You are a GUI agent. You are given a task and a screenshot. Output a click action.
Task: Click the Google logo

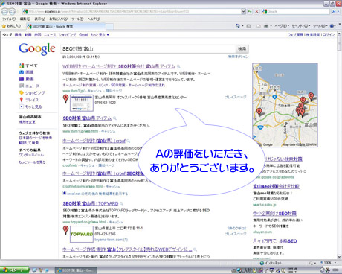(37, 49)
